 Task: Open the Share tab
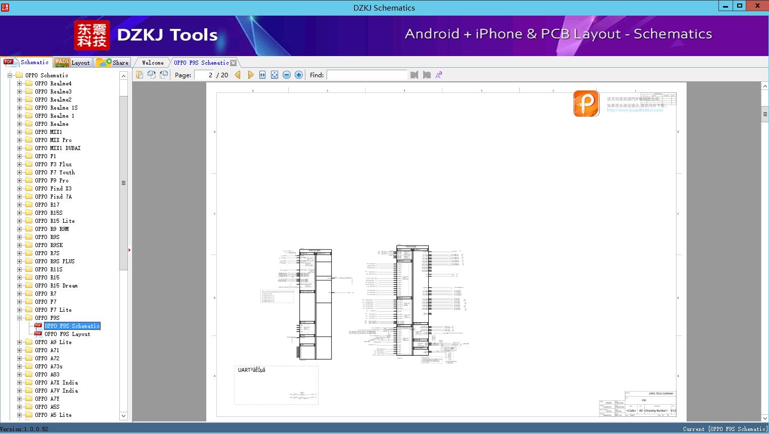pyautogui.click(x=112, y=63)
